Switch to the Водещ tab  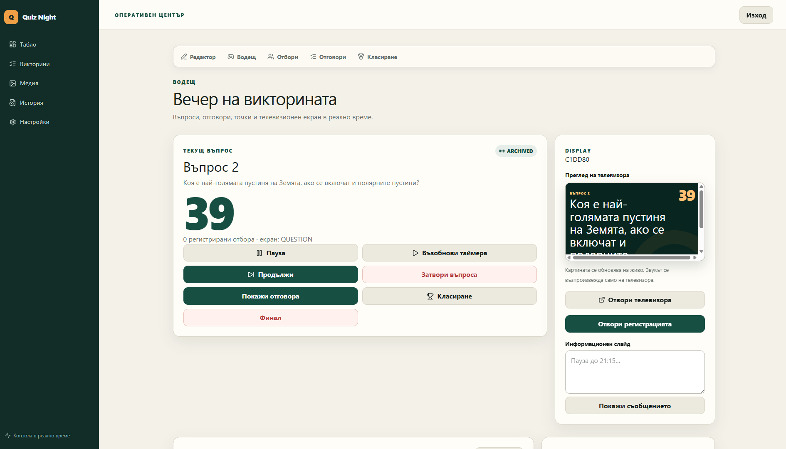(242, 57)
